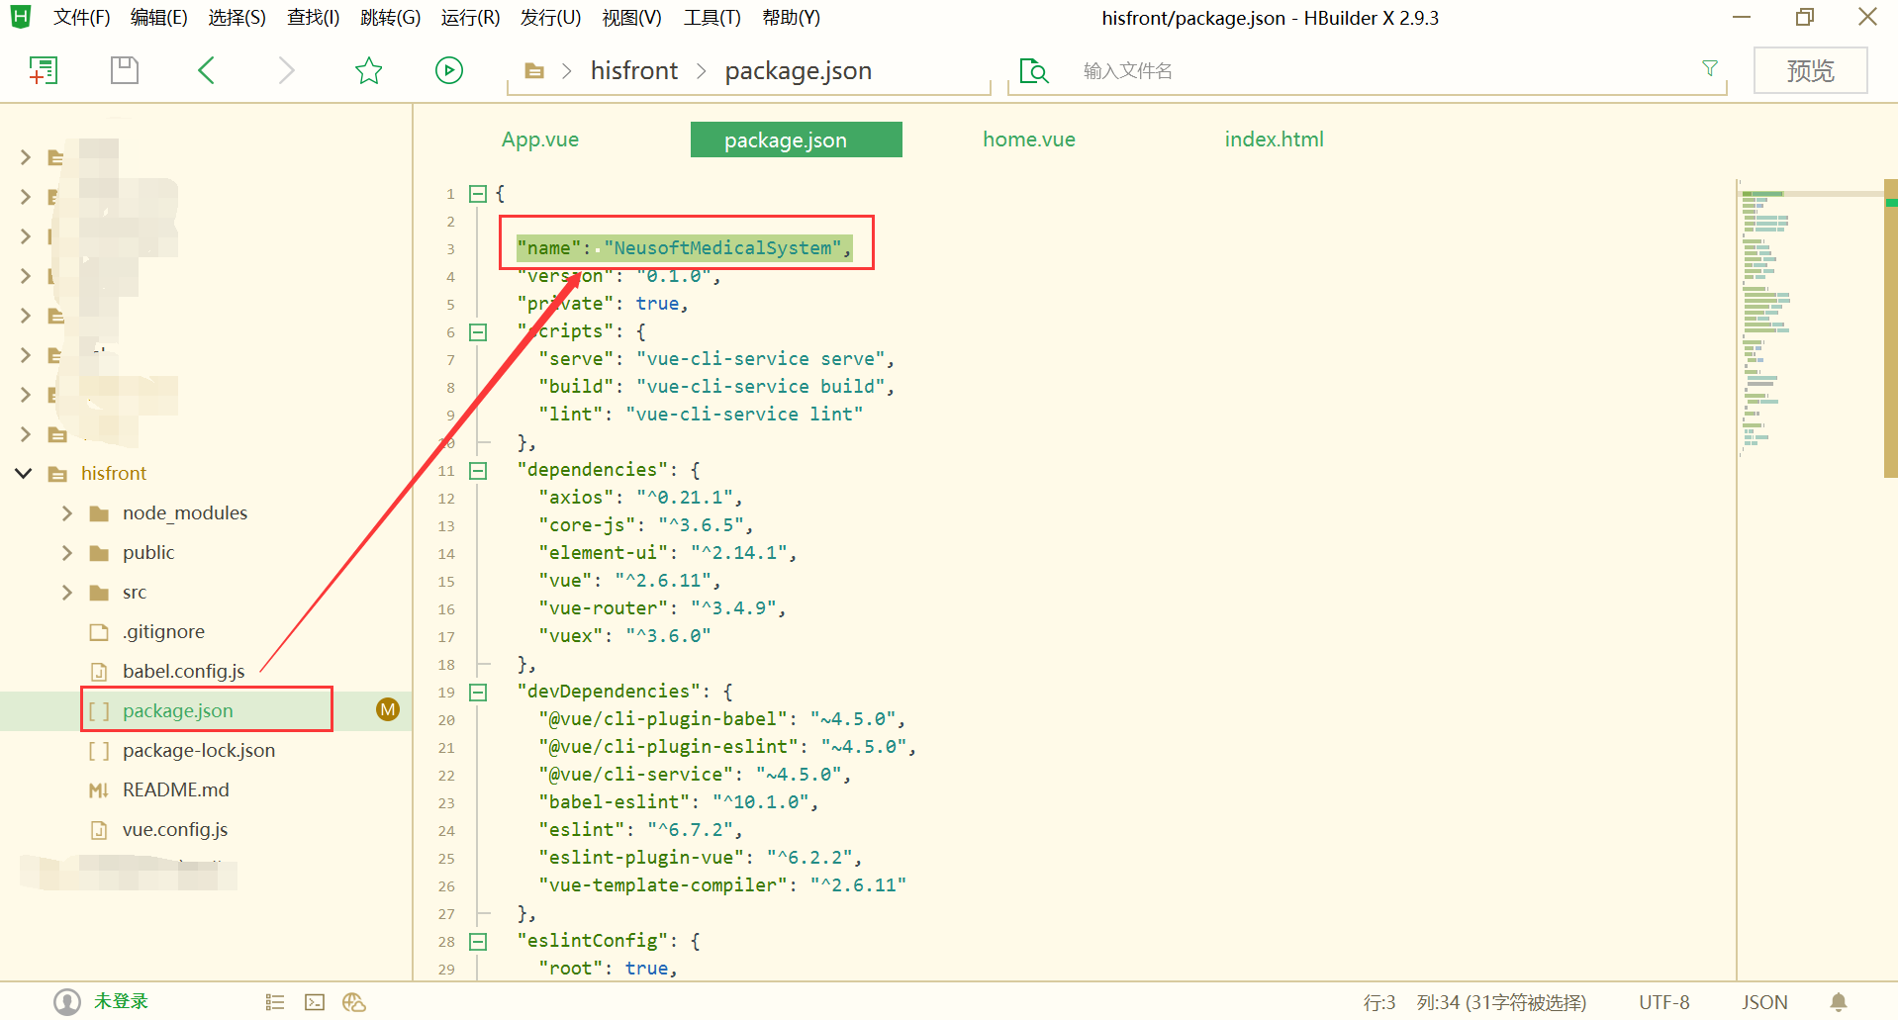Open the 视图(V) menu
Image resolution: width=1898 pixels, height=1020 pixels.
pyautogui.click(x=631, y=18)
